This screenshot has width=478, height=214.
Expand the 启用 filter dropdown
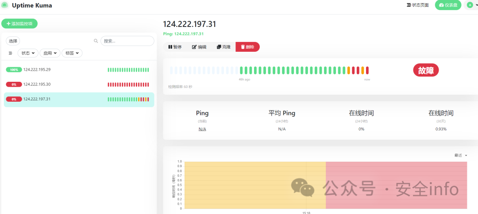(50, 53)
